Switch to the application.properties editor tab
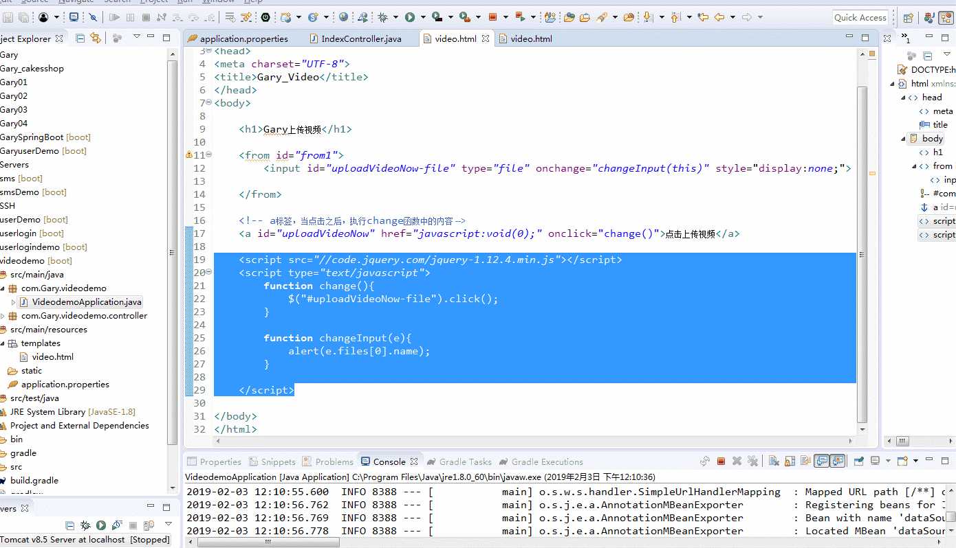Viewport: 956px width, 548px height. click(237, 38)
